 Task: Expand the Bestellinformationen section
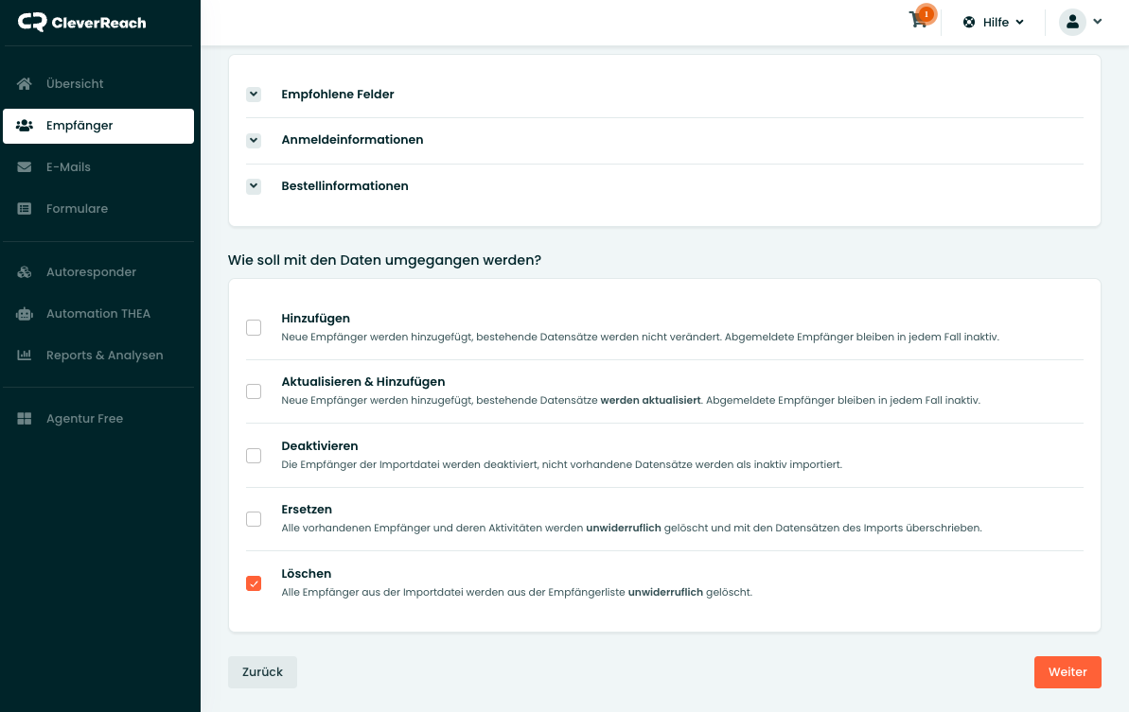(254, 186)
